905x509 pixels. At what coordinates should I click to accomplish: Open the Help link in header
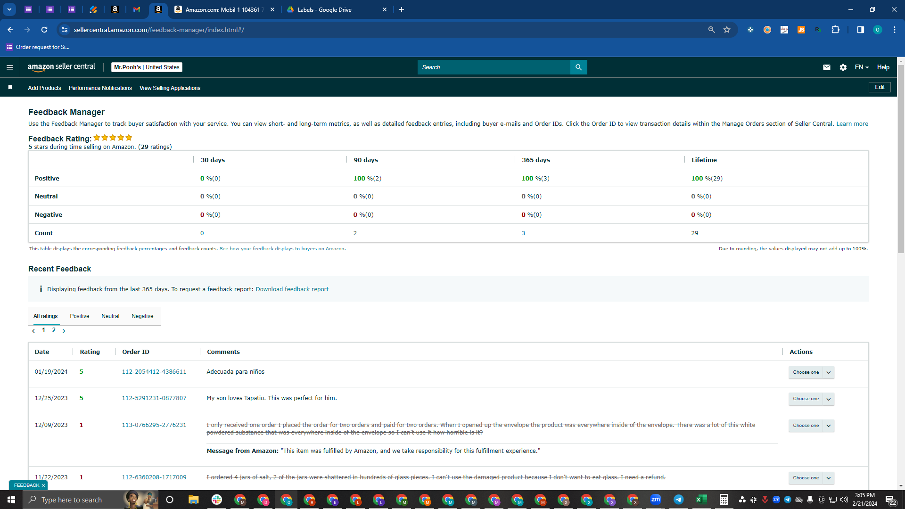pos(883,67)
